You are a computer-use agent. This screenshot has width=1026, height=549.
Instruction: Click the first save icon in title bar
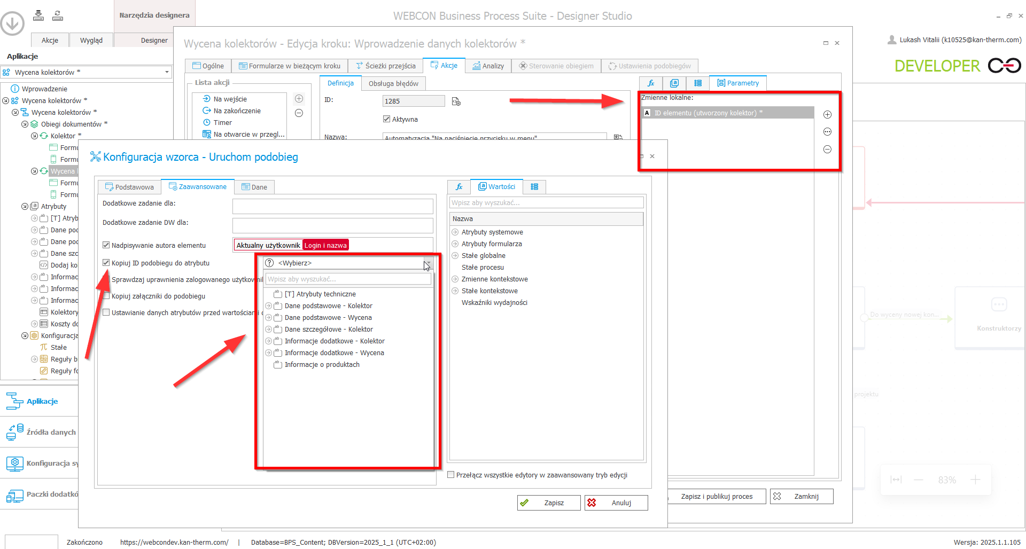[x=38, y=15]
